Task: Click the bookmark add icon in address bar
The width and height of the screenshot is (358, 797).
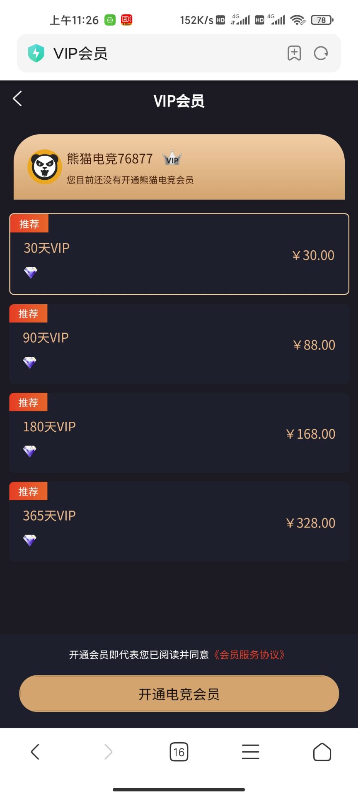Action: [294, 53]
